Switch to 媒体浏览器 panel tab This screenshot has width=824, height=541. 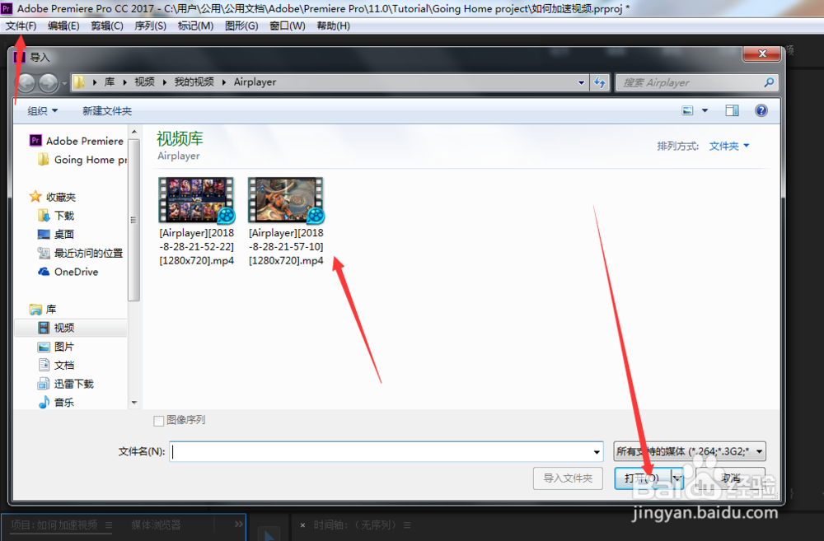click(156, 525)
